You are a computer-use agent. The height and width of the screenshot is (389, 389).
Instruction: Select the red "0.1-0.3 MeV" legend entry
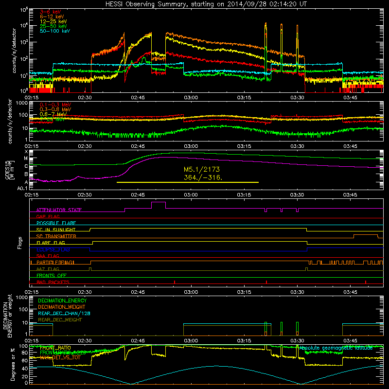click(55, 105)
